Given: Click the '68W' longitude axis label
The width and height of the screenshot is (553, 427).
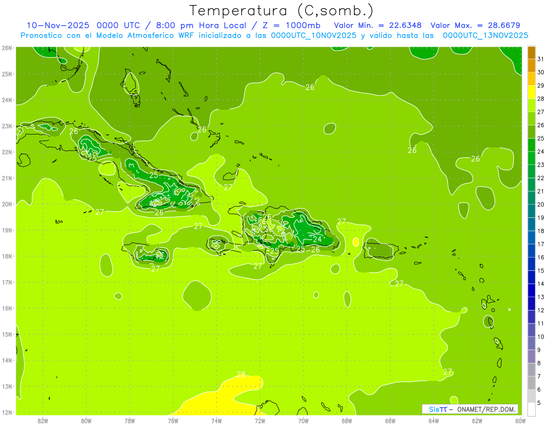Looking at the screenshot, I should (x=347, y=421).
